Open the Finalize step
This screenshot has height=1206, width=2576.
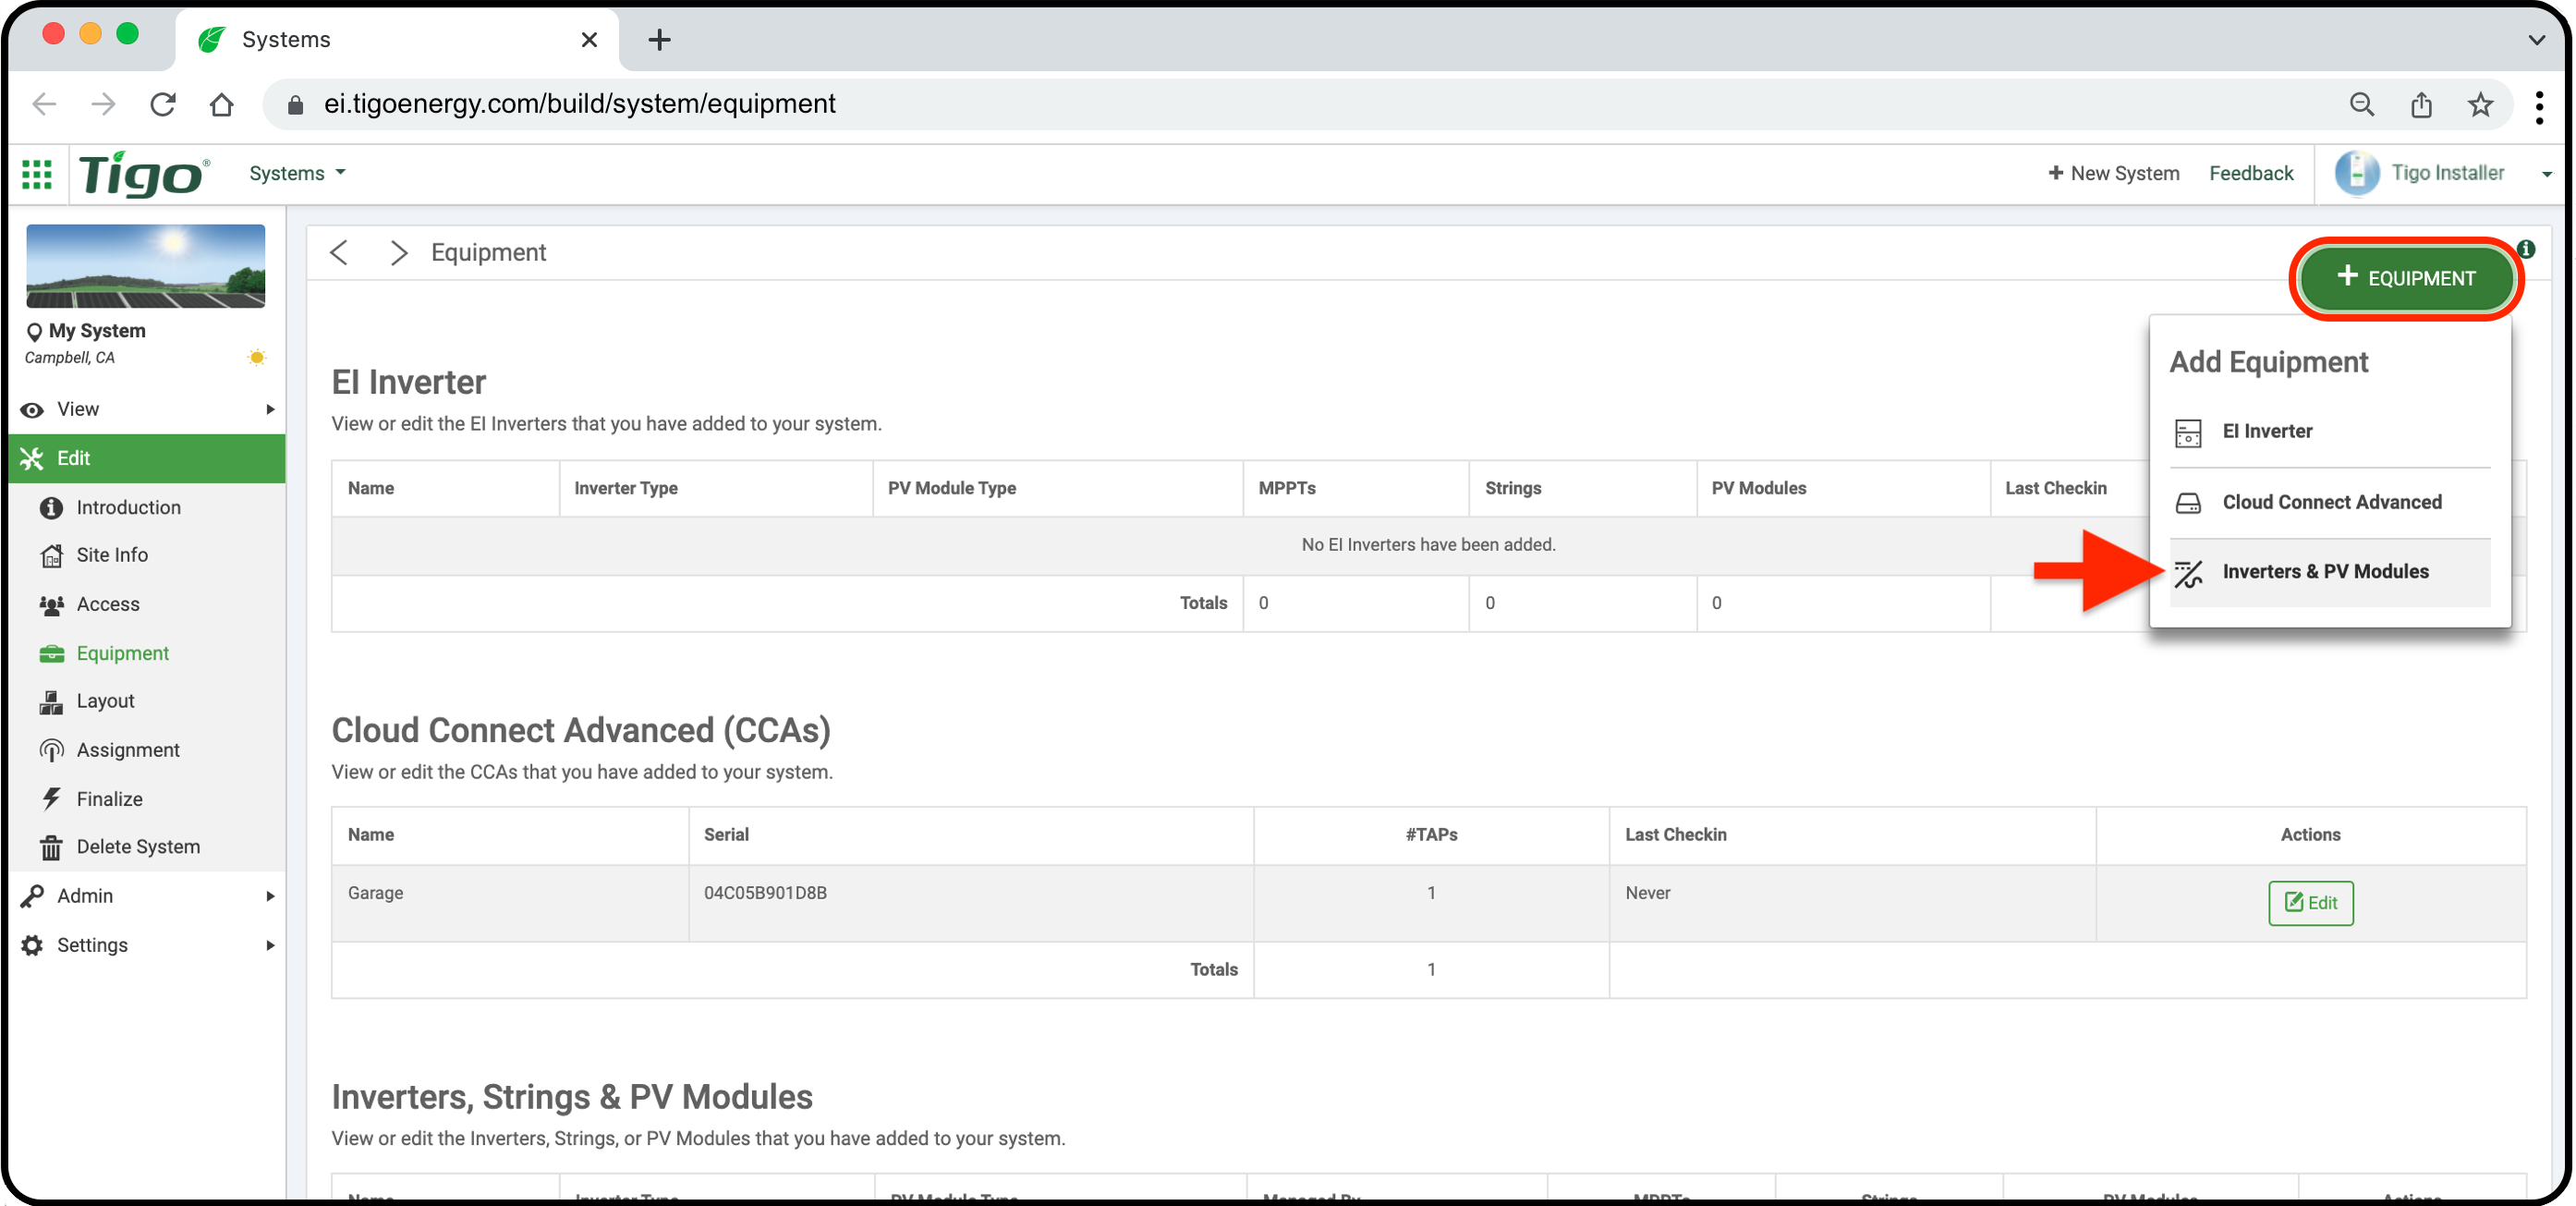click(110, 799)
